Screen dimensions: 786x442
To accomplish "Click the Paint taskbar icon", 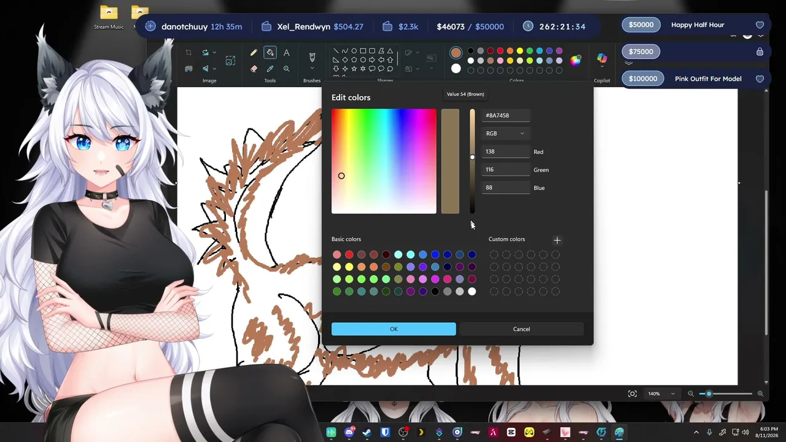I will (x=619, y=432).
